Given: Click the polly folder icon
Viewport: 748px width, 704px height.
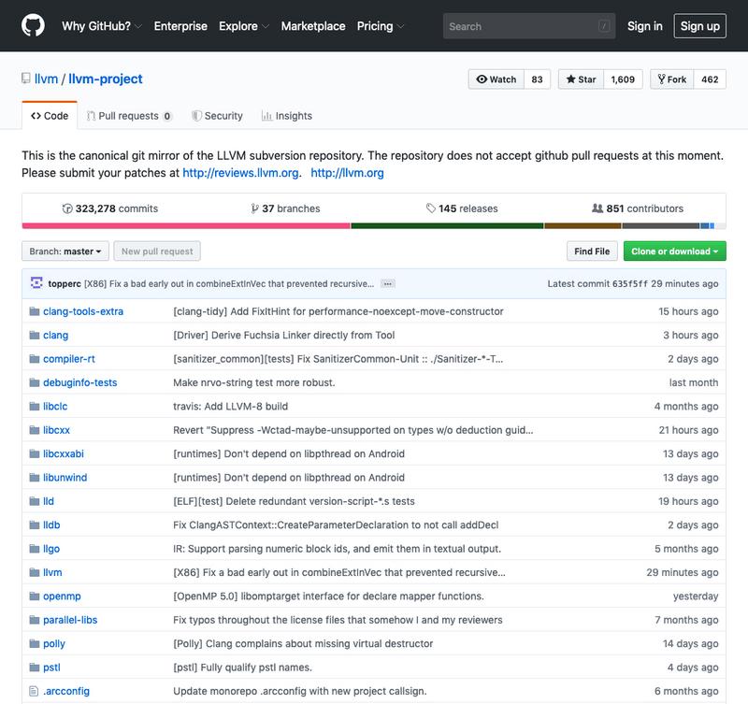Looking at the screenshot, I should pos(35,644).
